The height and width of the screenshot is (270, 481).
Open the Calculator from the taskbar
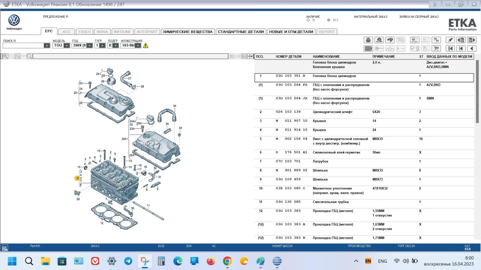(x=161, y=261)
